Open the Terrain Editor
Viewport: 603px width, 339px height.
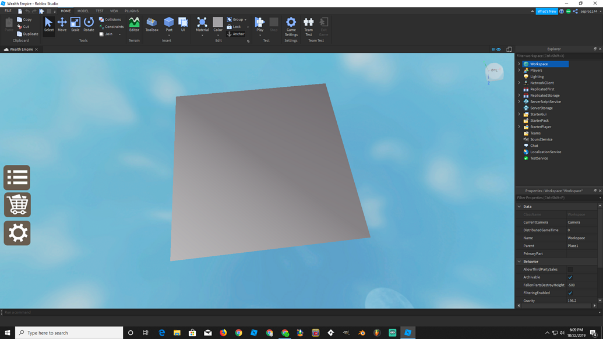[x=134, y=24]
